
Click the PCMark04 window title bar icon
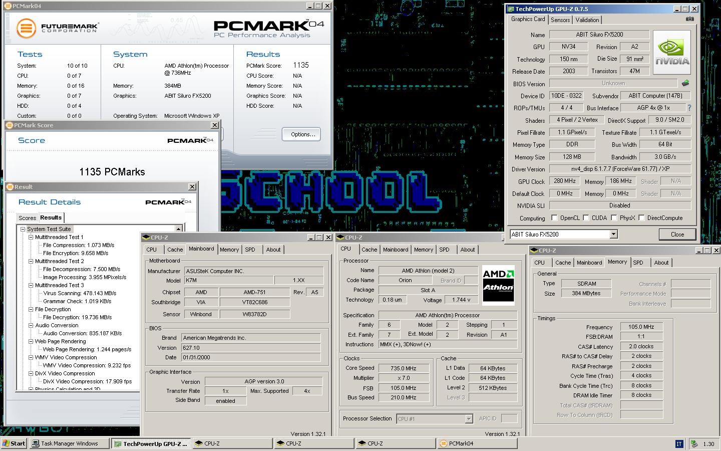[x=8, y=6]
